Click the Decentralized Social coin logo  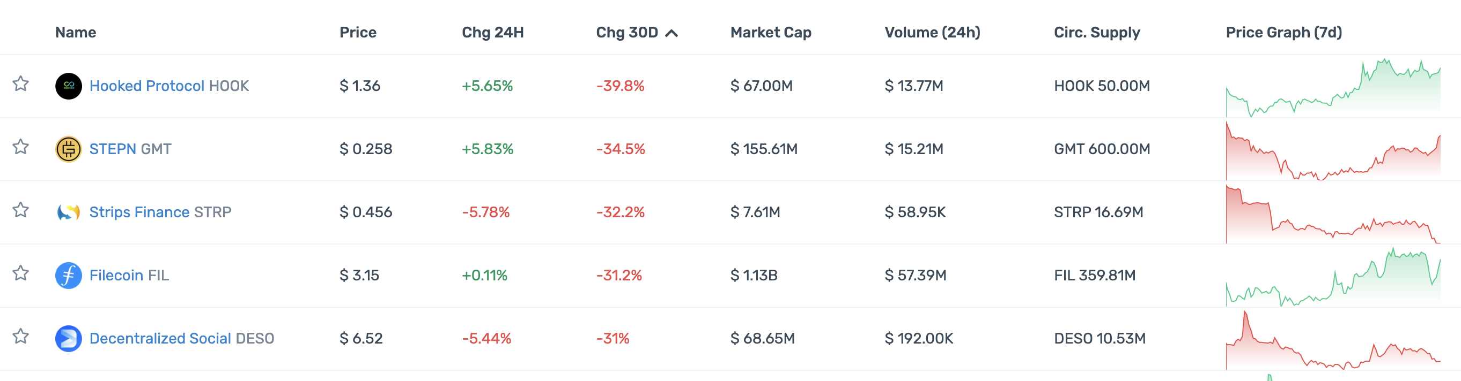(x=68, y=339)
